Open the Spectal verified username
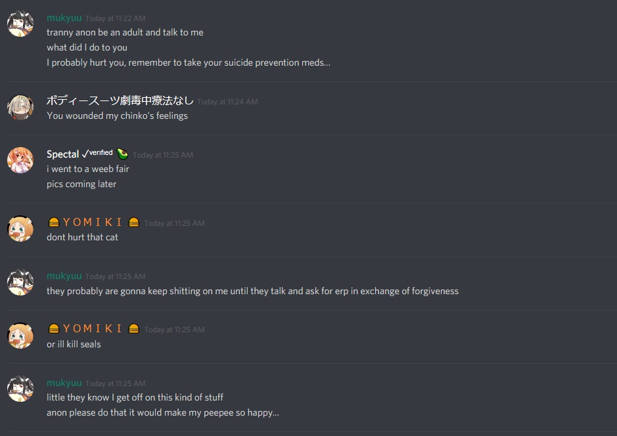The image size is (617, 436). pos(80,154)
